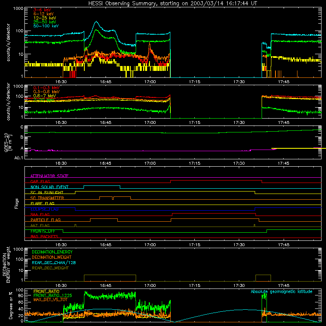Click the SC_TRANSMITTER flag label
The height and width of the screenshot is (326, 326).
coord(47,198)
